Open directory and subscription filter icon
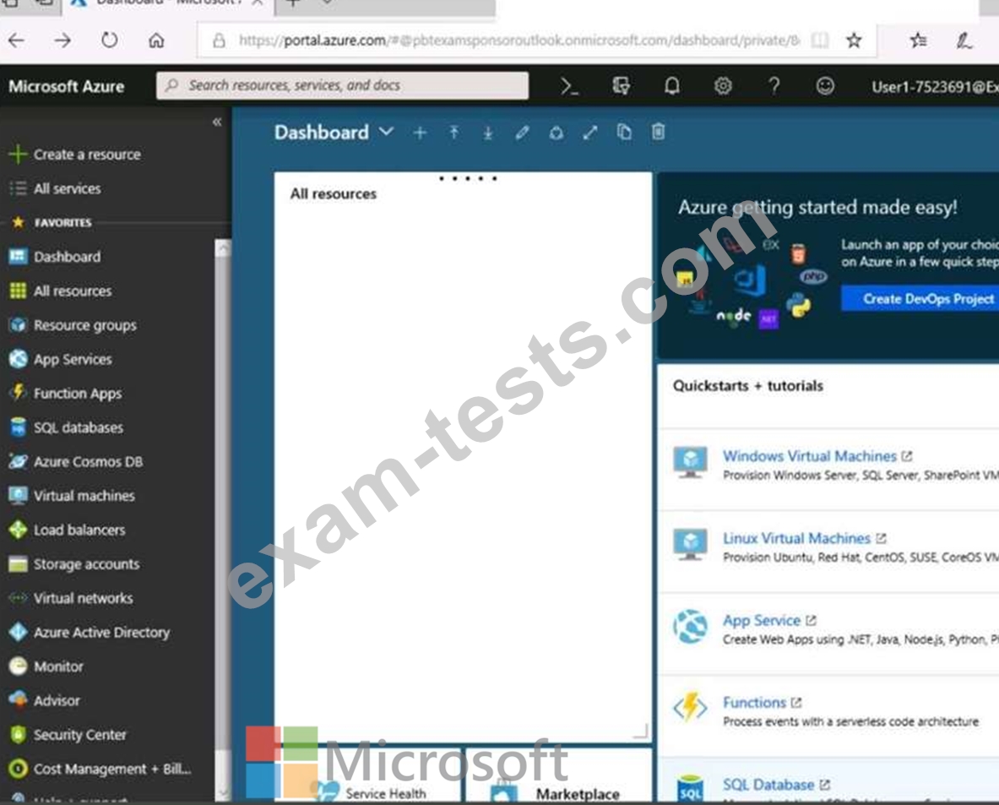 622,86
